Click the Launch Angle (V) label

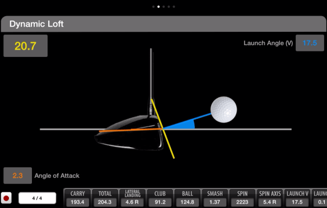(x=268, y=43)
